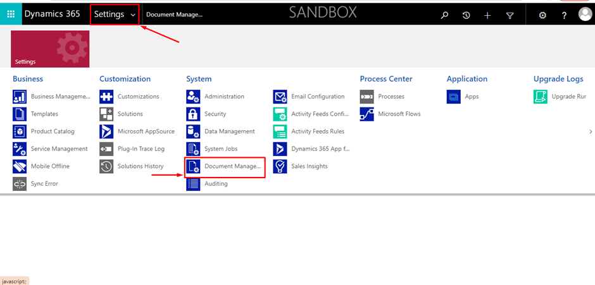Image resolution: width=595 pixels, height=285 pixels.
Task: Click the Document Management icon
Action: (193, 166)
